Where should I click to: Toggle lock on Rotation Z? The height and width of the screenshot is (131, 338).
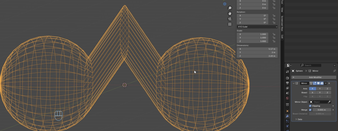click(x=274, y=23)
